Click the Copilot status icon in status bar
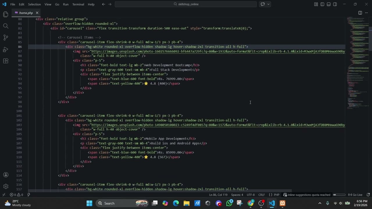Viewport: 372px width, 209px height. pyautogui.click(x=285, y=195)
